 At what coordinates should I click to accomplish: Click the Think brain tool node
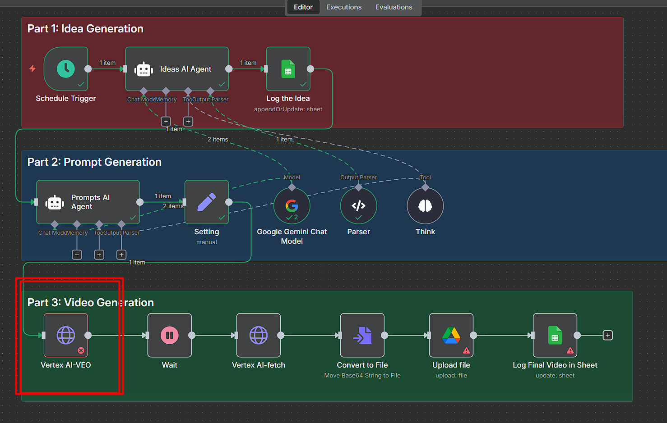coord(425,206)
